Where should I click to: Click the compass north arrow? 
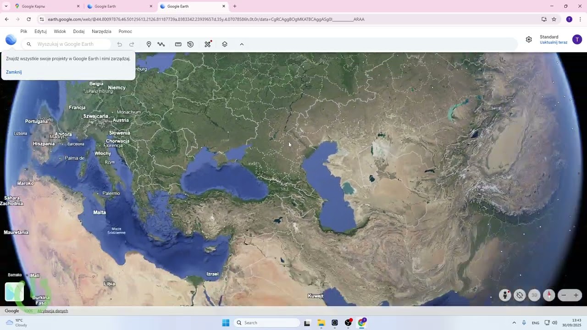(x=549, y=295)
